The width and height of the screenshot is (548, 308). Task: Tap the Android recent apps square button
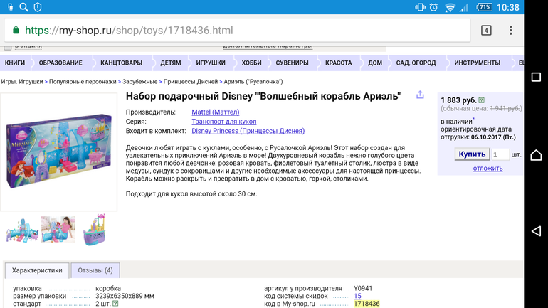[536, 77]
